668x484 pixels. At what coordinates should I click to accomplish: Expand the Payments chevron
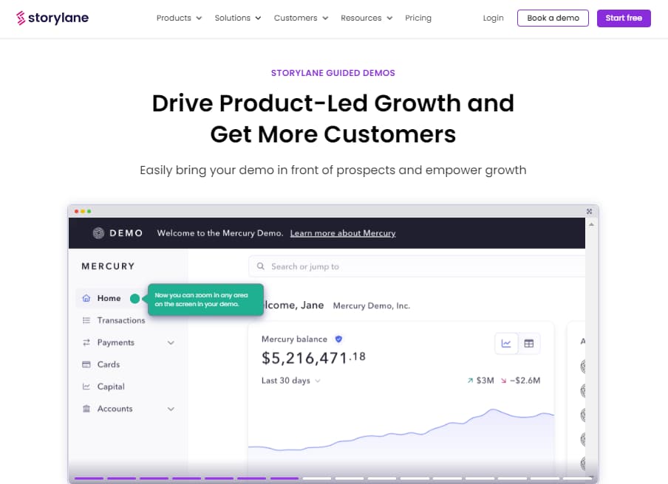tap(171, 343)
